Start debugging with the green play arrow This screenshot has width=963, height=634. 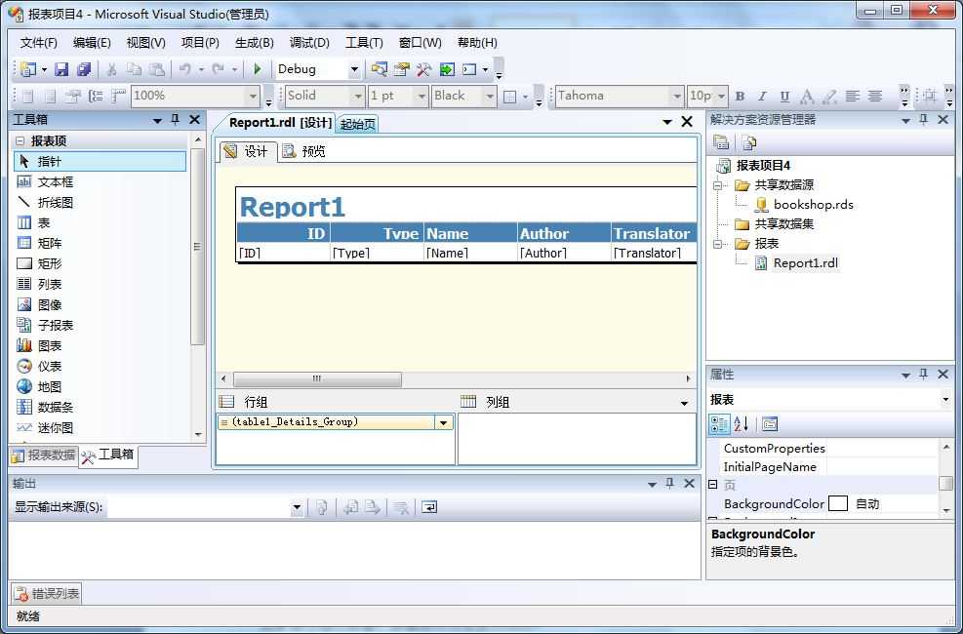coord(258,69)
